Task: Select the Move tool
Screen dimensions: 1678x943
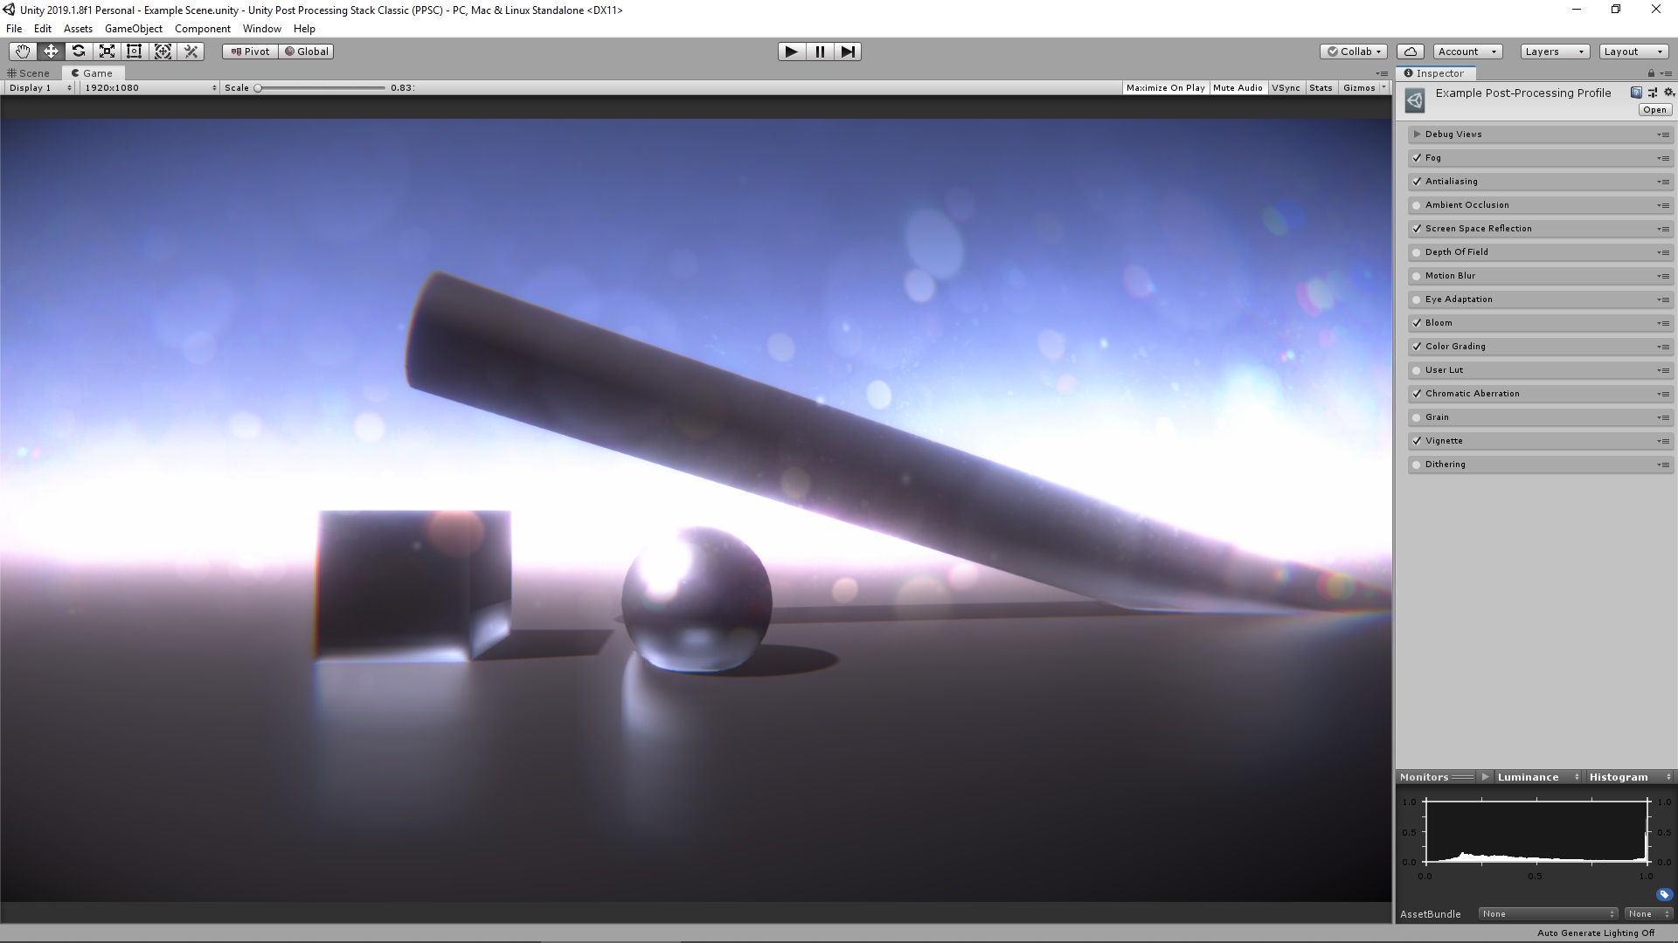Action: pos(51,52)
